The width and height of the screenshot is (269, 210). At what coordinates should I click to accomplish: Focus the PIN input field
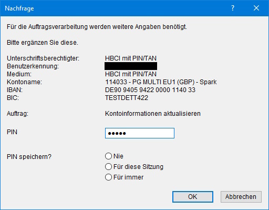(x=140, y=133)
